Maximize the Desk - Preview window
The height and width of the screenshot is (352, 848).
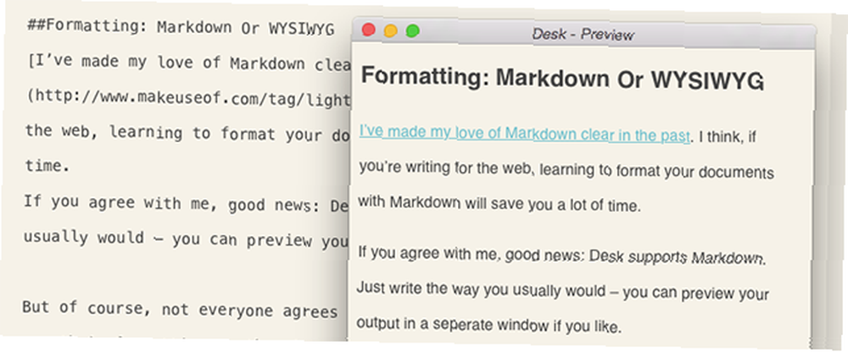coord(413,32)
